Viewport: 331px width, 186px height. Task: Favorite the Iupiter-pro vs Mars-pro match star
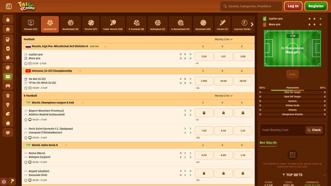pyautogui.click(x=26, y=63)
